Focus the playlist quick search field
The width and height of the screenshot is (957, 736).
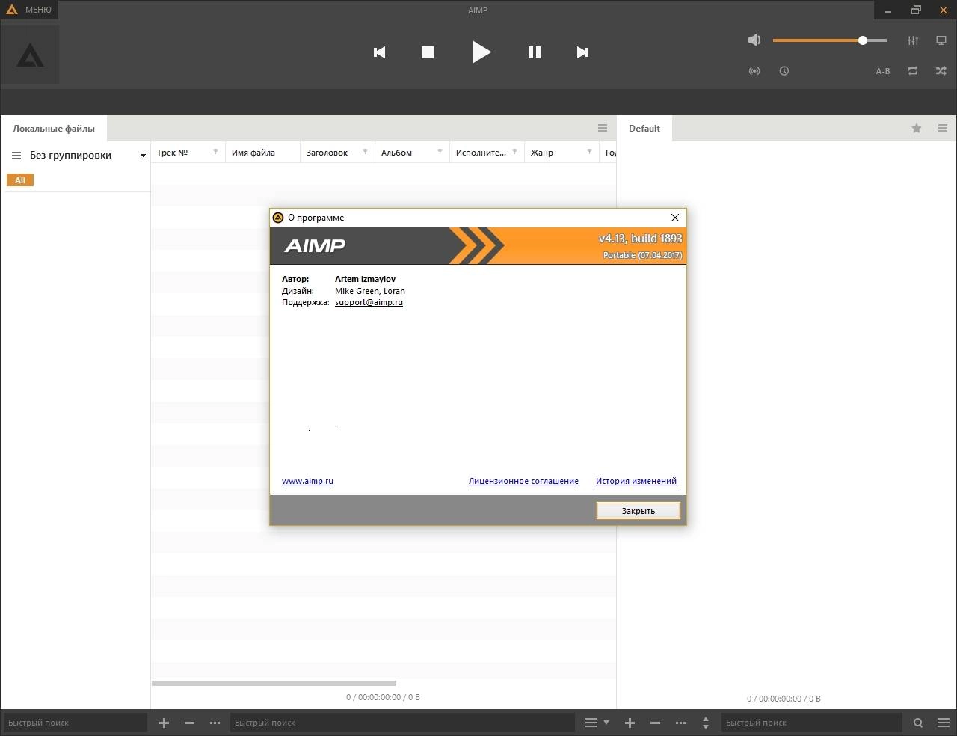(811, 723)
